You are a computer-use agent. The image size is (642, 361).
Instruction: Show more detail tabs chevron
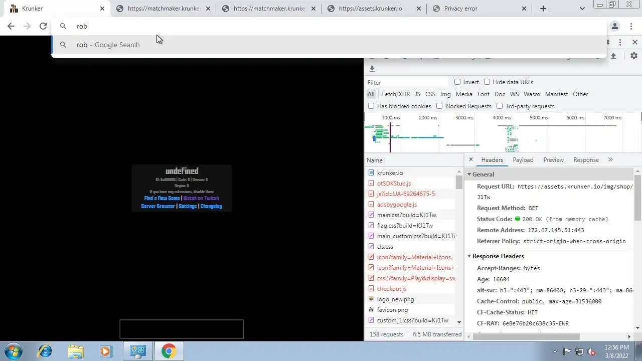pos(610,160)
